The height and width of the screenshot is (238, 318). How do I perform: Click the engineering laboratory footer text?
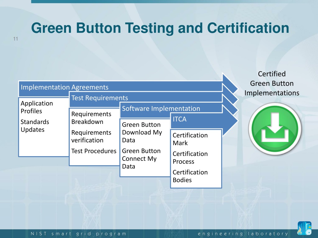coord(243,234)
